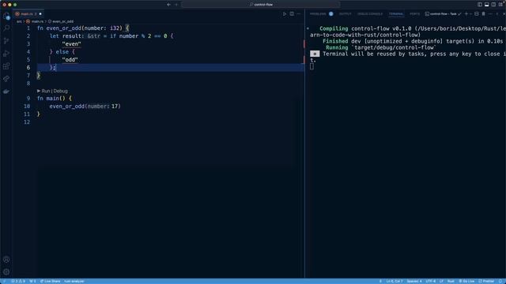Open the Explorer view in the activity bar
The image size is (506, 284).
coord(6,16)
